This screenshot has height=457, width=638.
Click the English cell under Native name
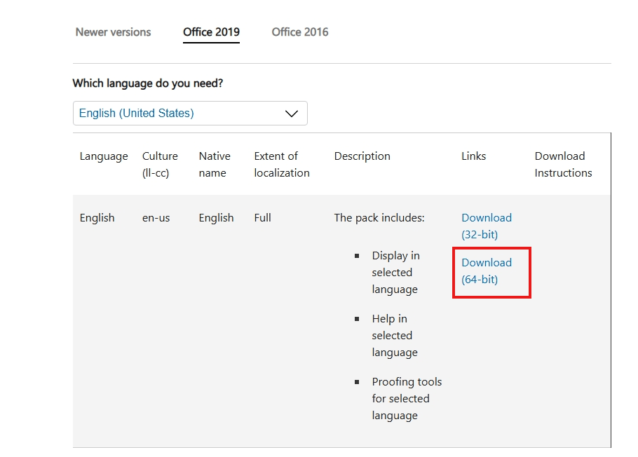216,218
